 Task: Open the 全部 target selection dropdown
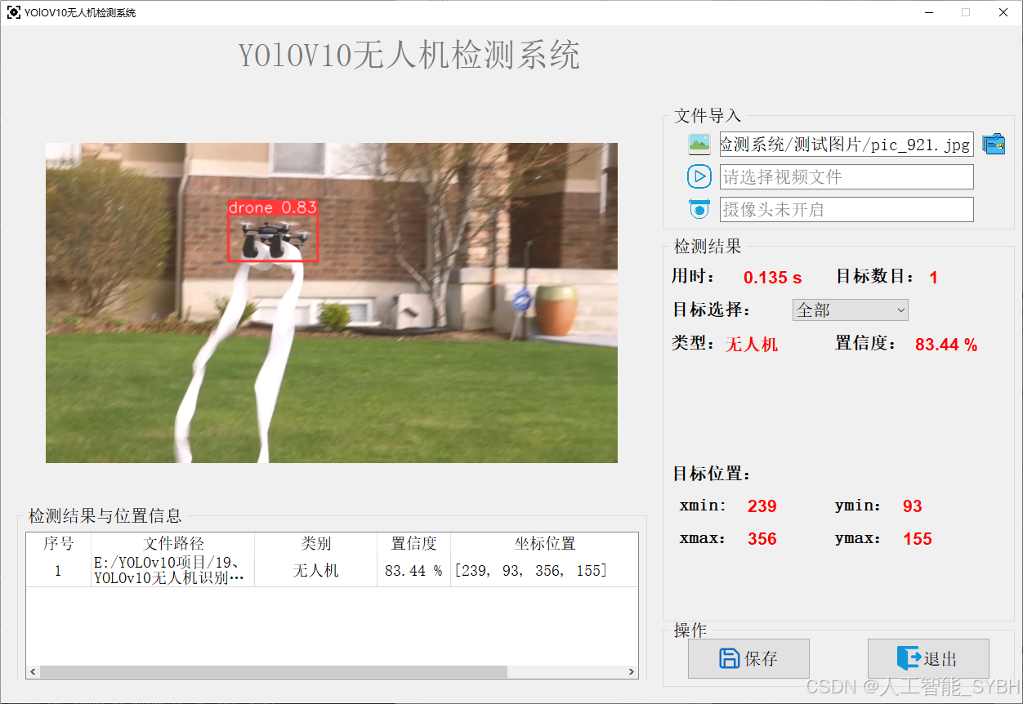850,310
